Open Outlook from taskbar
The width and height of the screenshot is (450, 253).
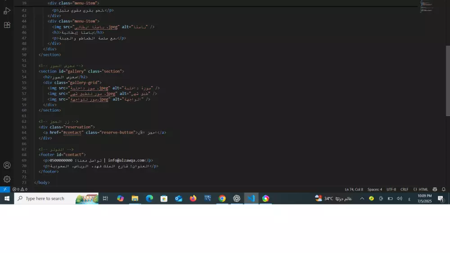coord(179,198)
